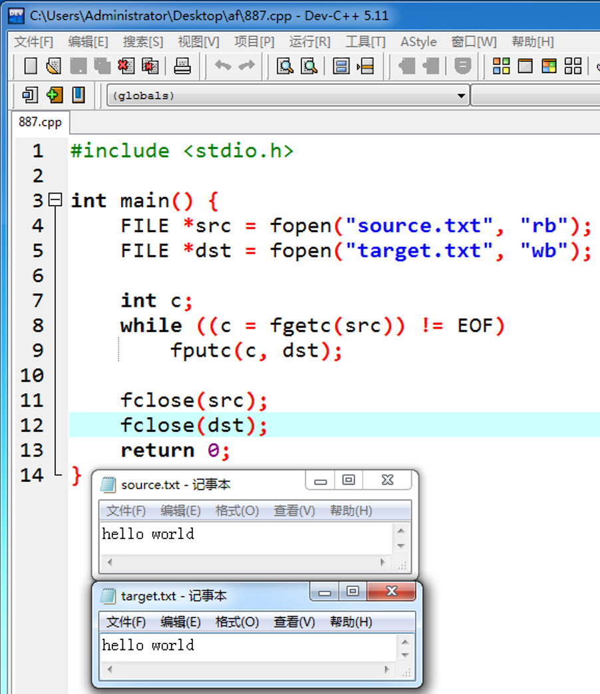Click the Compile icon with colored squares

tap(502, 67)
